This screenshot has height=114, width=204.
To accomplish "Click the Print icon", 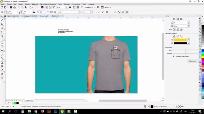I will tap(15, 7).
